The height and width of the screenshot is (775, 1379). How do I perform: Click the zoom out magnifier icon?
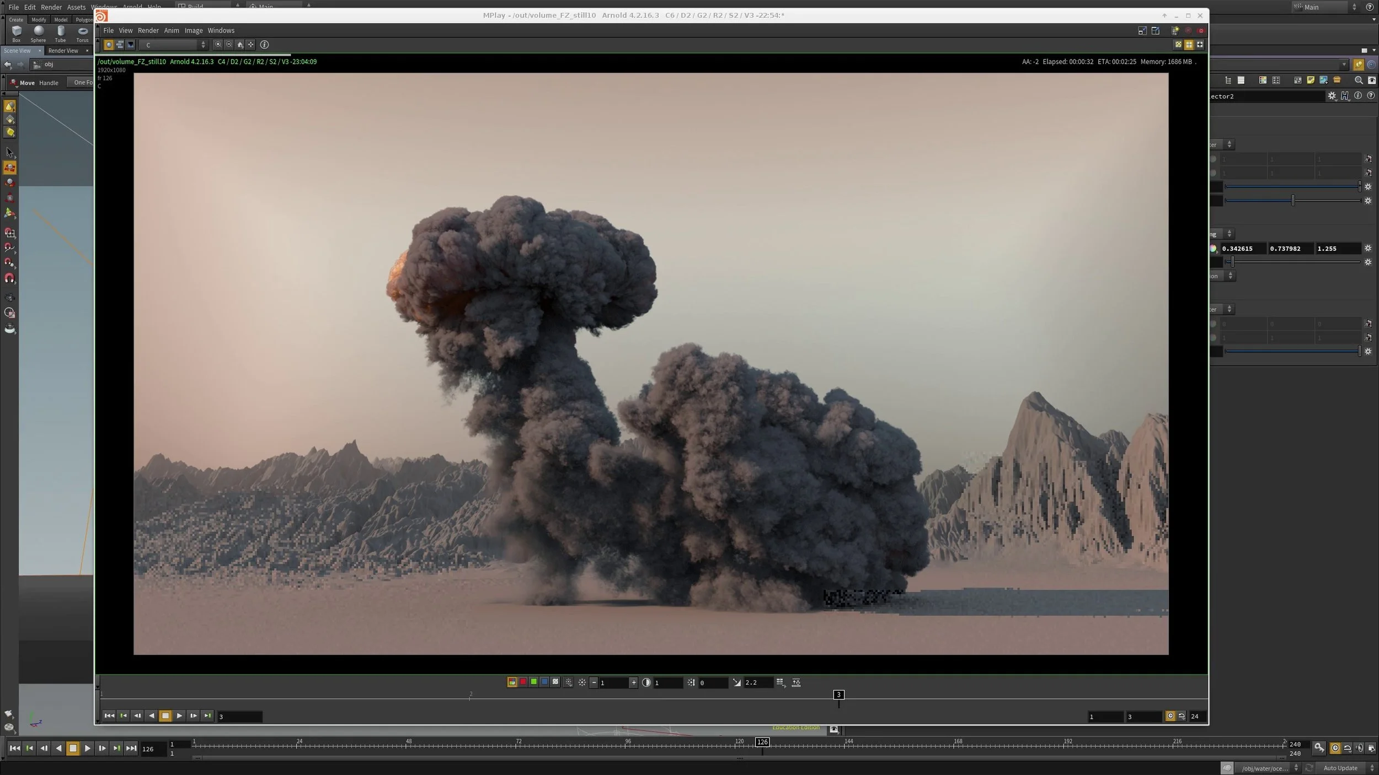click(x=229, y=45)
